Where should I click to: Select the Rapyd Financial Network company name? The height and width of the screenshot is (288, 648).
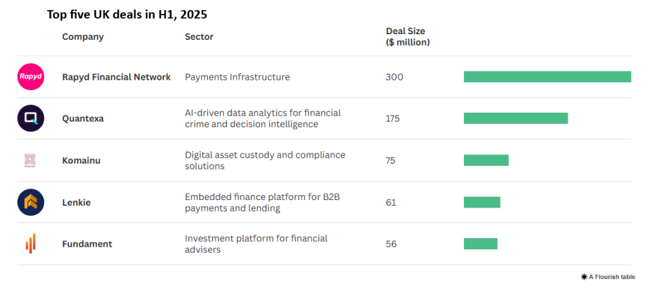116,77
